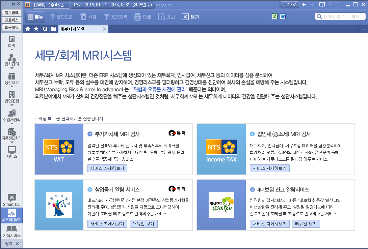368x249 pixels.
Task: Expand the 수임처관리 sidebar arrow
Action: point(11,123)
